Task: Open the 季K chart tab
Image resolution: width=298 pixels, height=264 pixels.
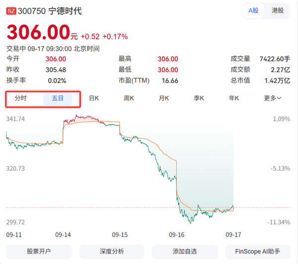Action: click(199, 98)
